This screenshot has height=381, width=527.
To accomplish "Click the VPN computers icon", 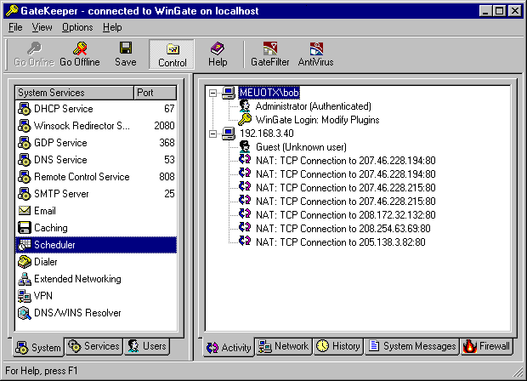I will (24, 296).
